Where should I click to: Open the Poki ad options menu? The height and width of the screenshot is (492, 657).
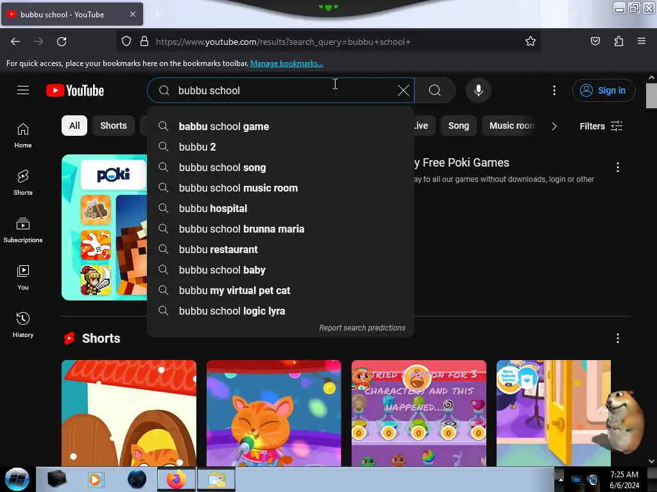618,167
